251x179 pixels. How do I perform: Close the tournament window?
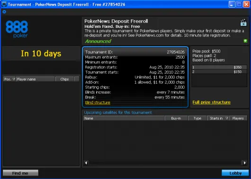[x=246, y=4]
